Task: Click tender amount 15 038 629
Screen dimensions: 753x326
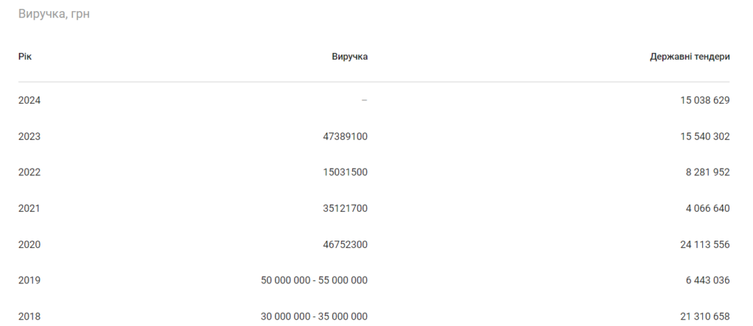Action: pyautogui.click(x=704, y=100)
